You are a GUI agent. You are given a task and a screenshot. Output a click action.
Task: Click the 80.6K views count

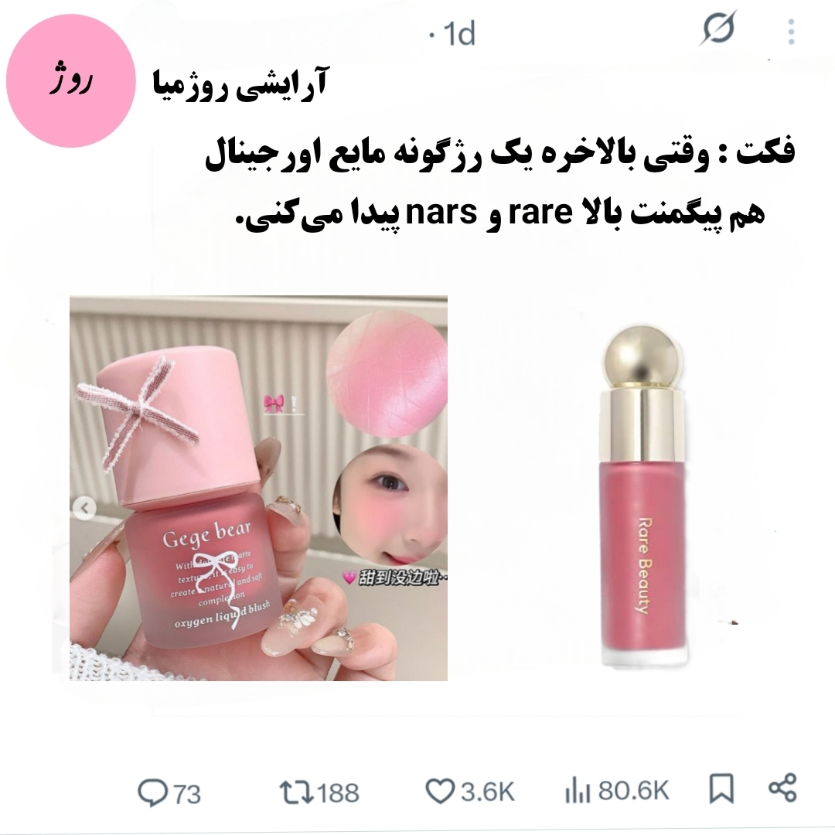(633, 791)
